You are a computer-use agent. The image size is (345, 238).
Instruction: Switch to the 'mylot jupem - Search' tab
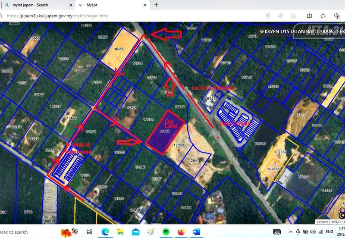(34, 5)
